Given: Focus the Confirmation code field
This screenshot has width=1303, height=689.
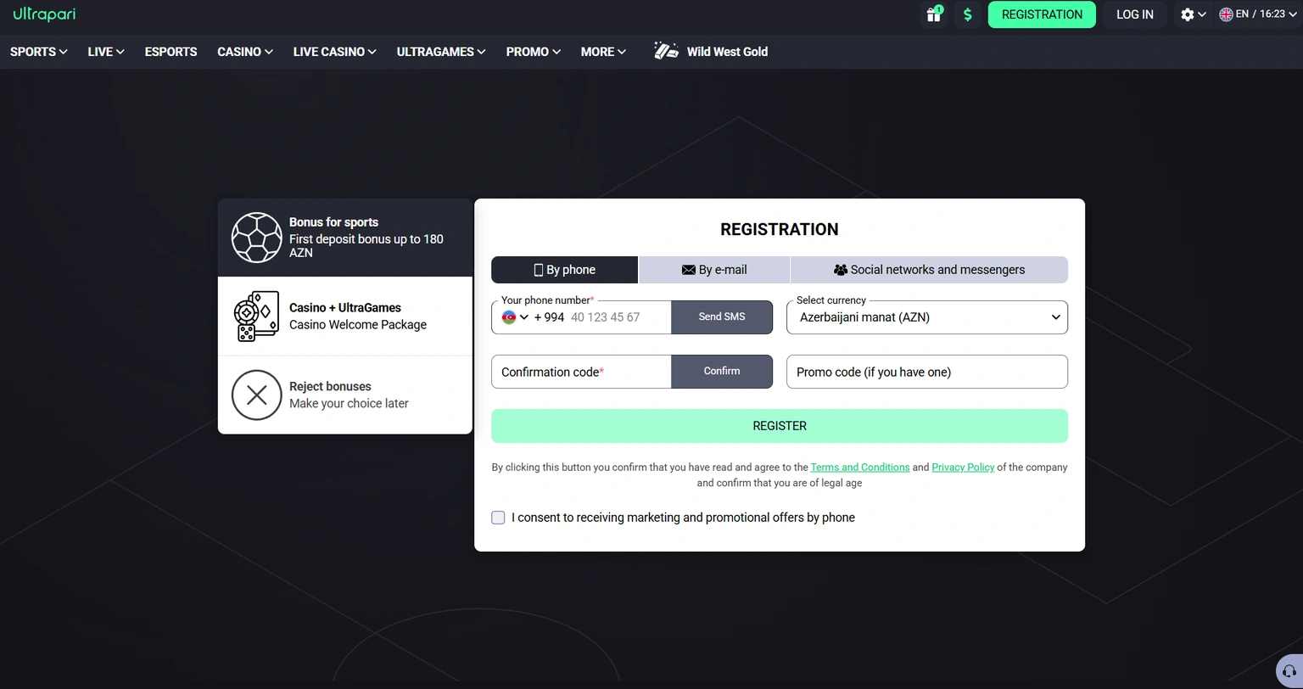Looking at the screenshot, I should [x=581, y=372].
